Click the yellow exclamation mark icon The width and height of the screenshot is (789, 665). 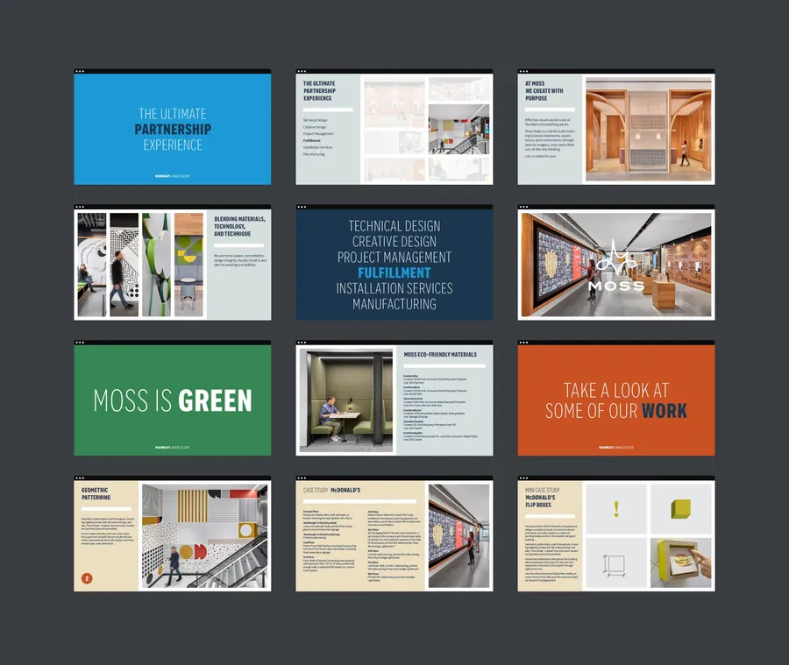[x=616, y=508]
